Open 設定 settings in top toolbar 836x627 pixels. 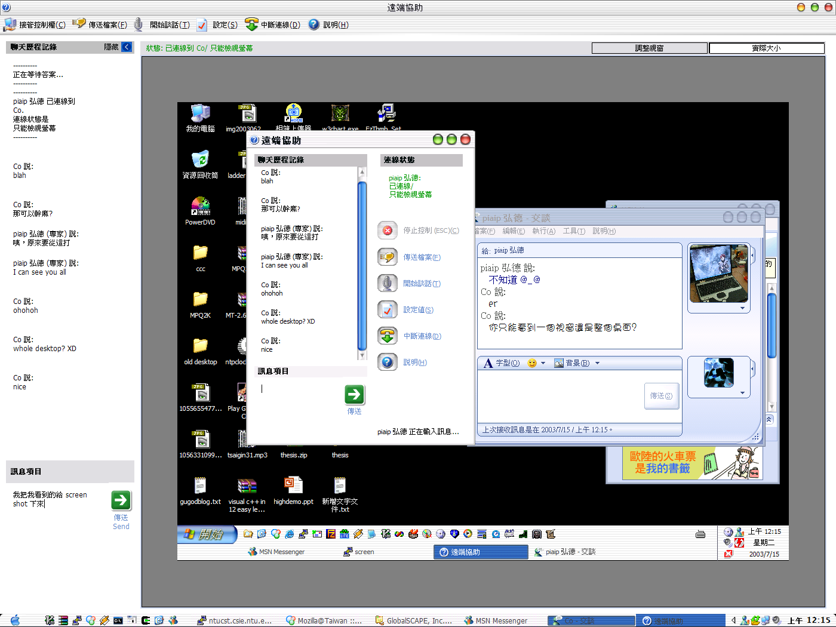pos(217,24)
